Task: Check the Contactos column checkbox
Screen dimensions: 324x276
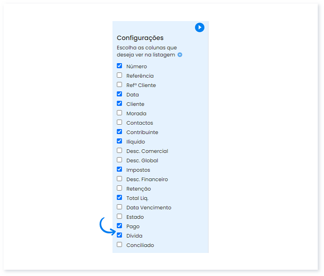Action: click(x=119, y=122)
